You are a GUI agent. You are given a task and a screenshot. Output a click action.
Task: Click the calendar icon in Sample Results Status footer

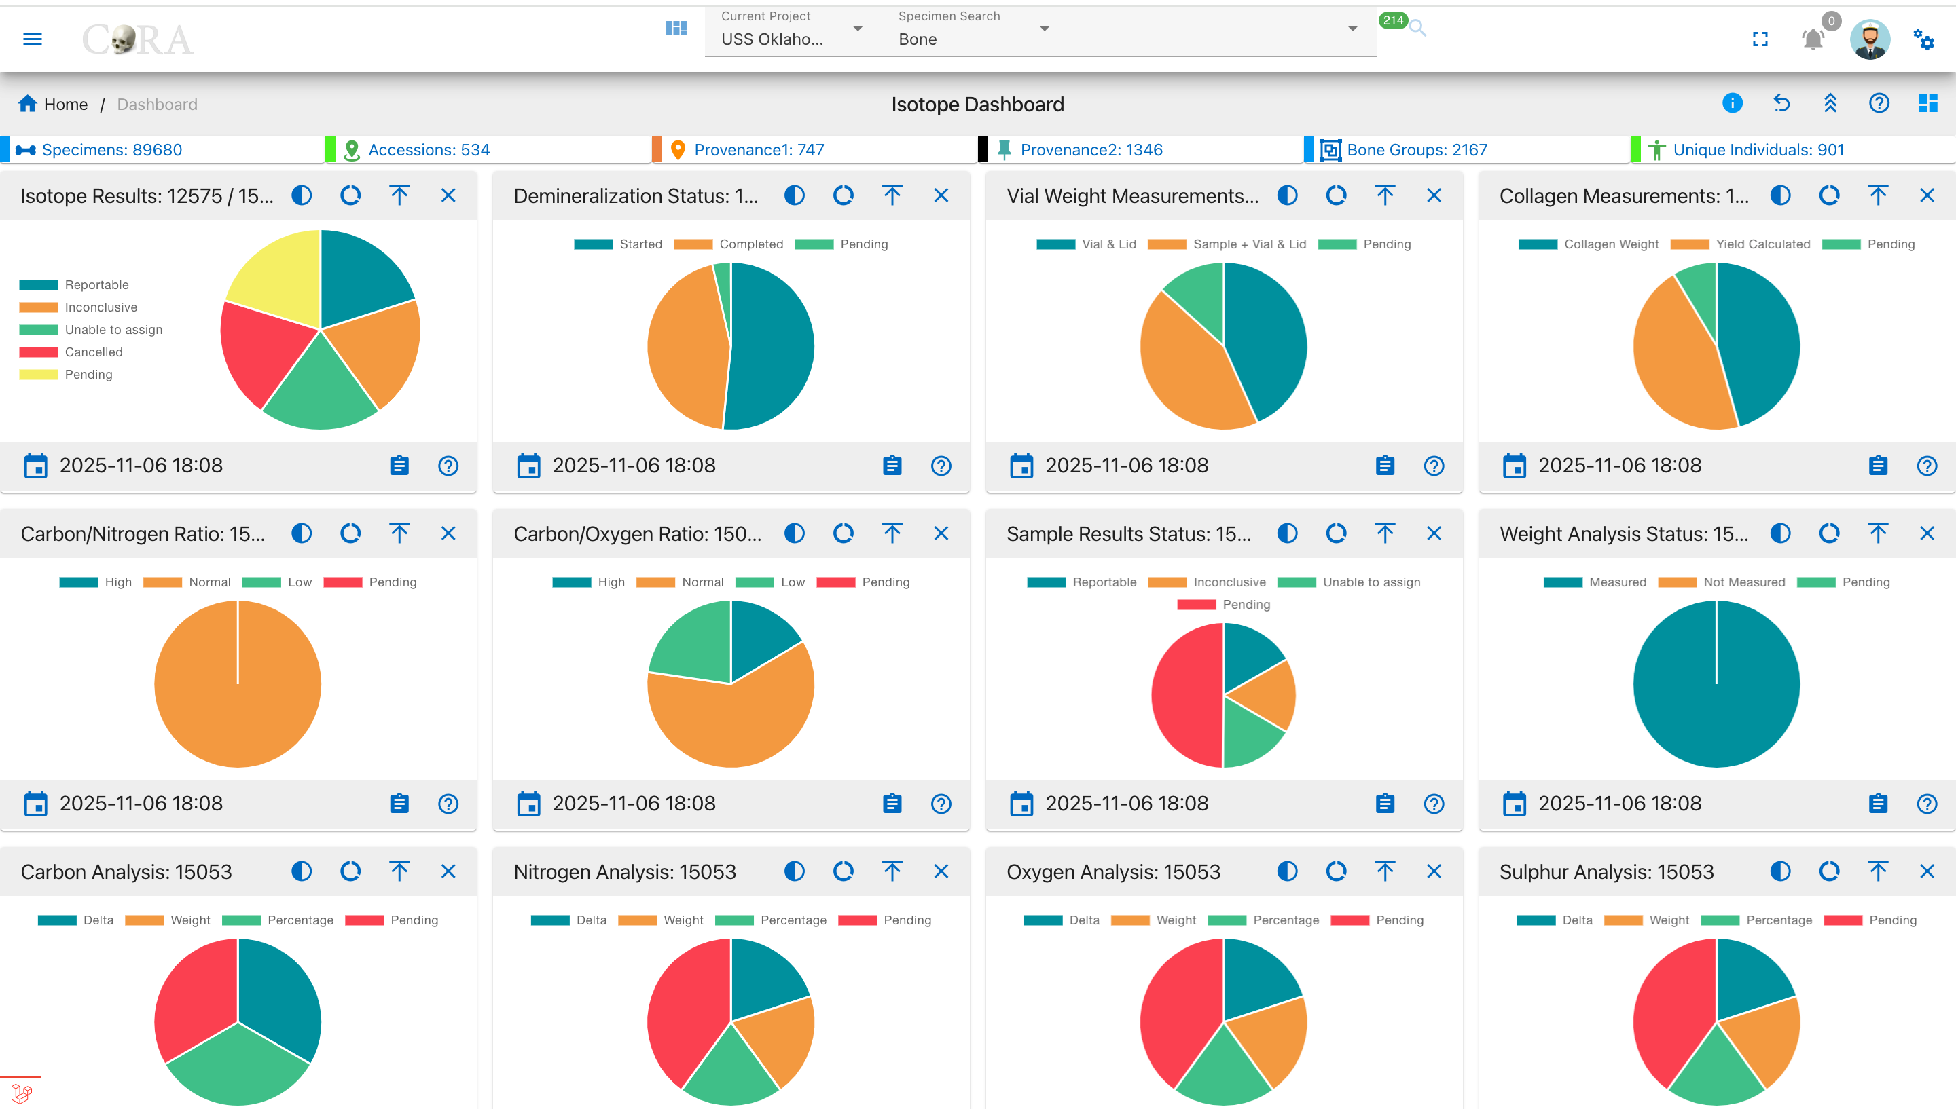coord(1021,804)
